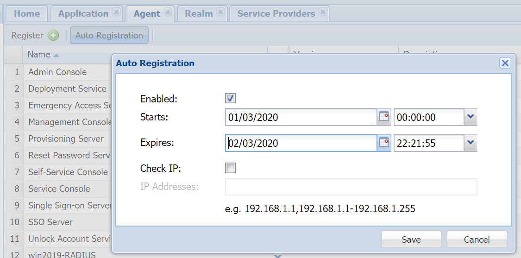
Task: Close the Realm tab with its X icon
Action: tap(220, 13)
